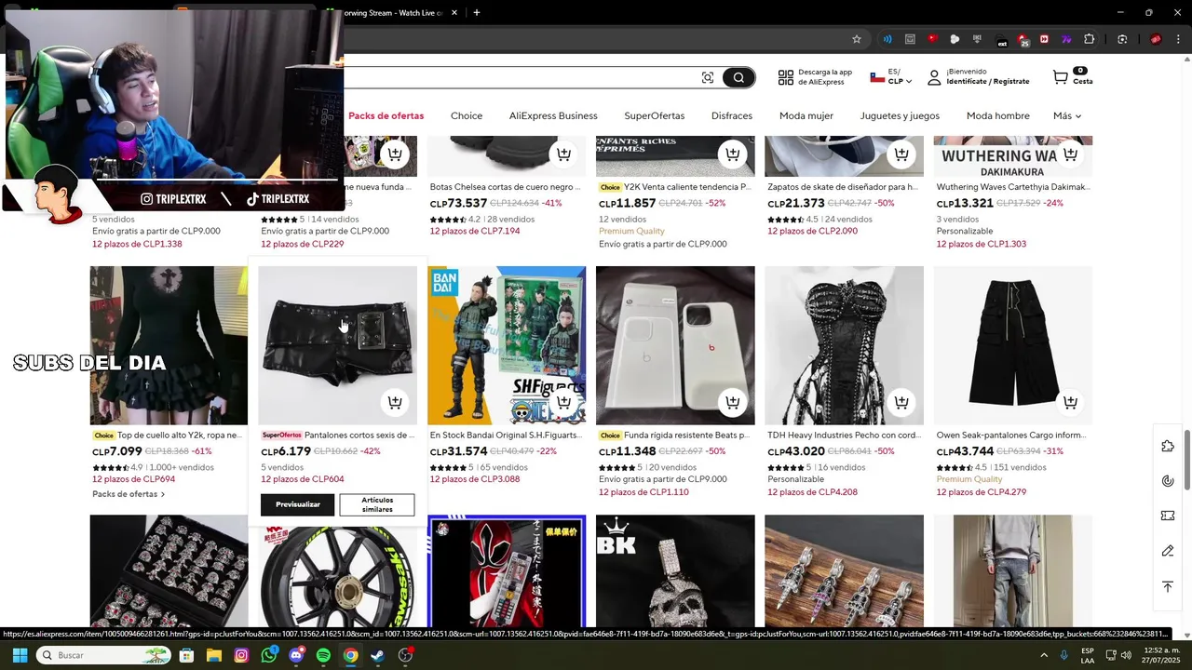The width and height of the screenshot is (1192, 670).
Task: Open the Packs de ofertas tab
Action: tap(386, 115)
